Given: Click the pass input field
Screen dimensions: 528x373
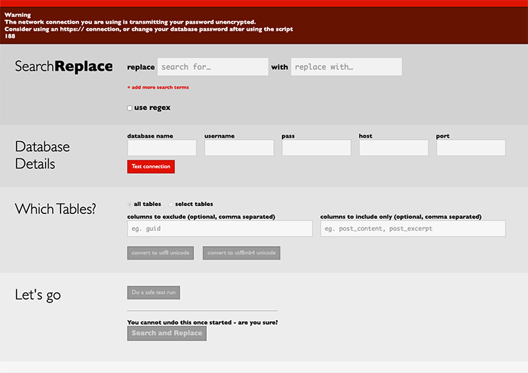Looking at the screenshot, I should (316, 148).
